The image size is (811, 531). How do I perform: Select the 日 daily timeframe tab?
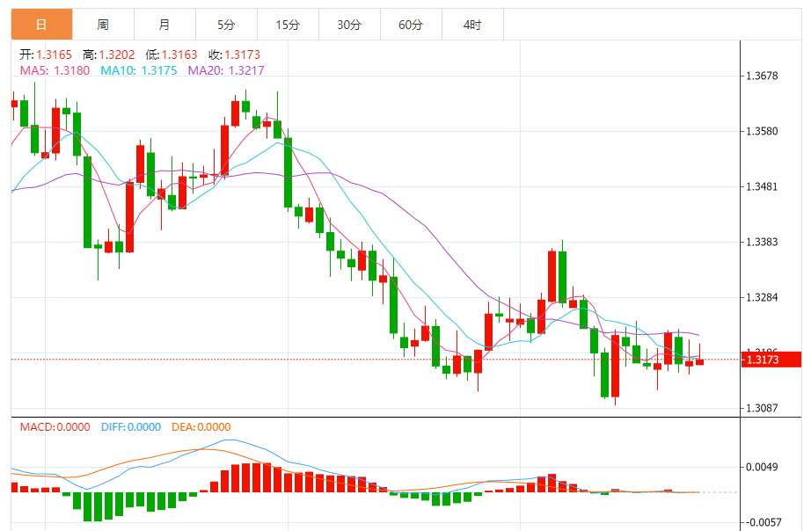coord(41,25)
